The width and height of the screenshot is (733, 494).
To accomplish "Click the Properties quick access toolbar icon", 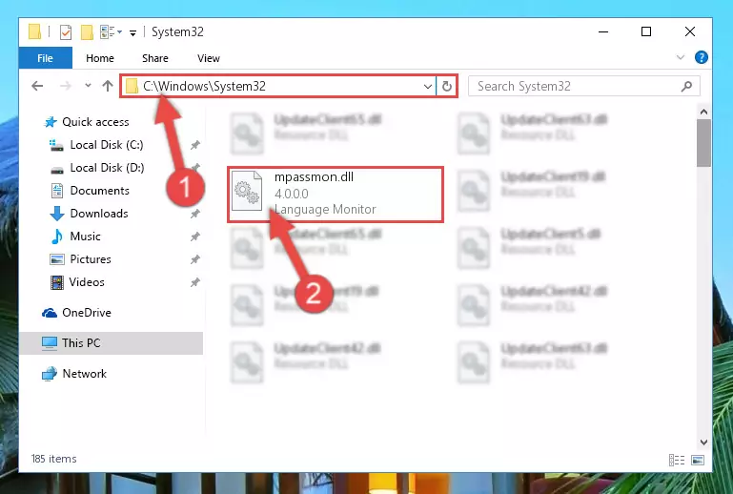I will (x=66, y=31).
